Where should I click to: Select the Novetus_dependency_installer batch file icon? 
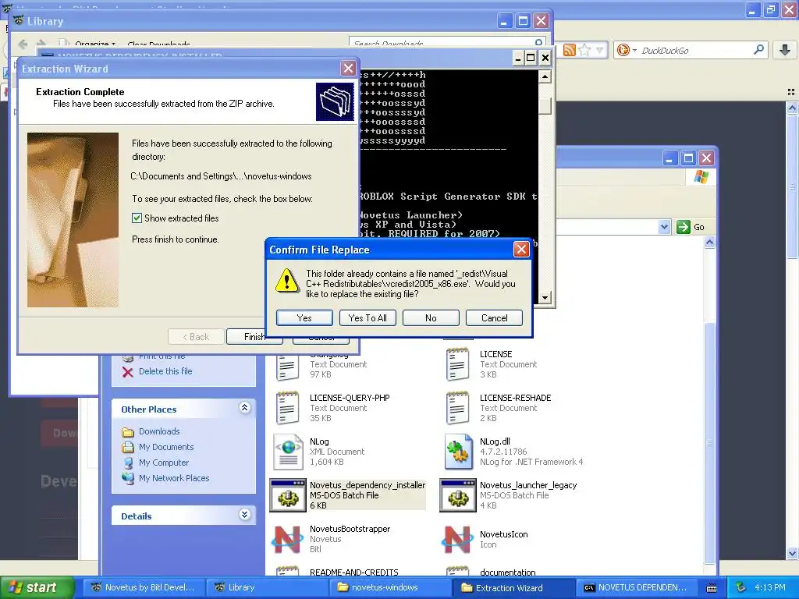tap(288, 495)
